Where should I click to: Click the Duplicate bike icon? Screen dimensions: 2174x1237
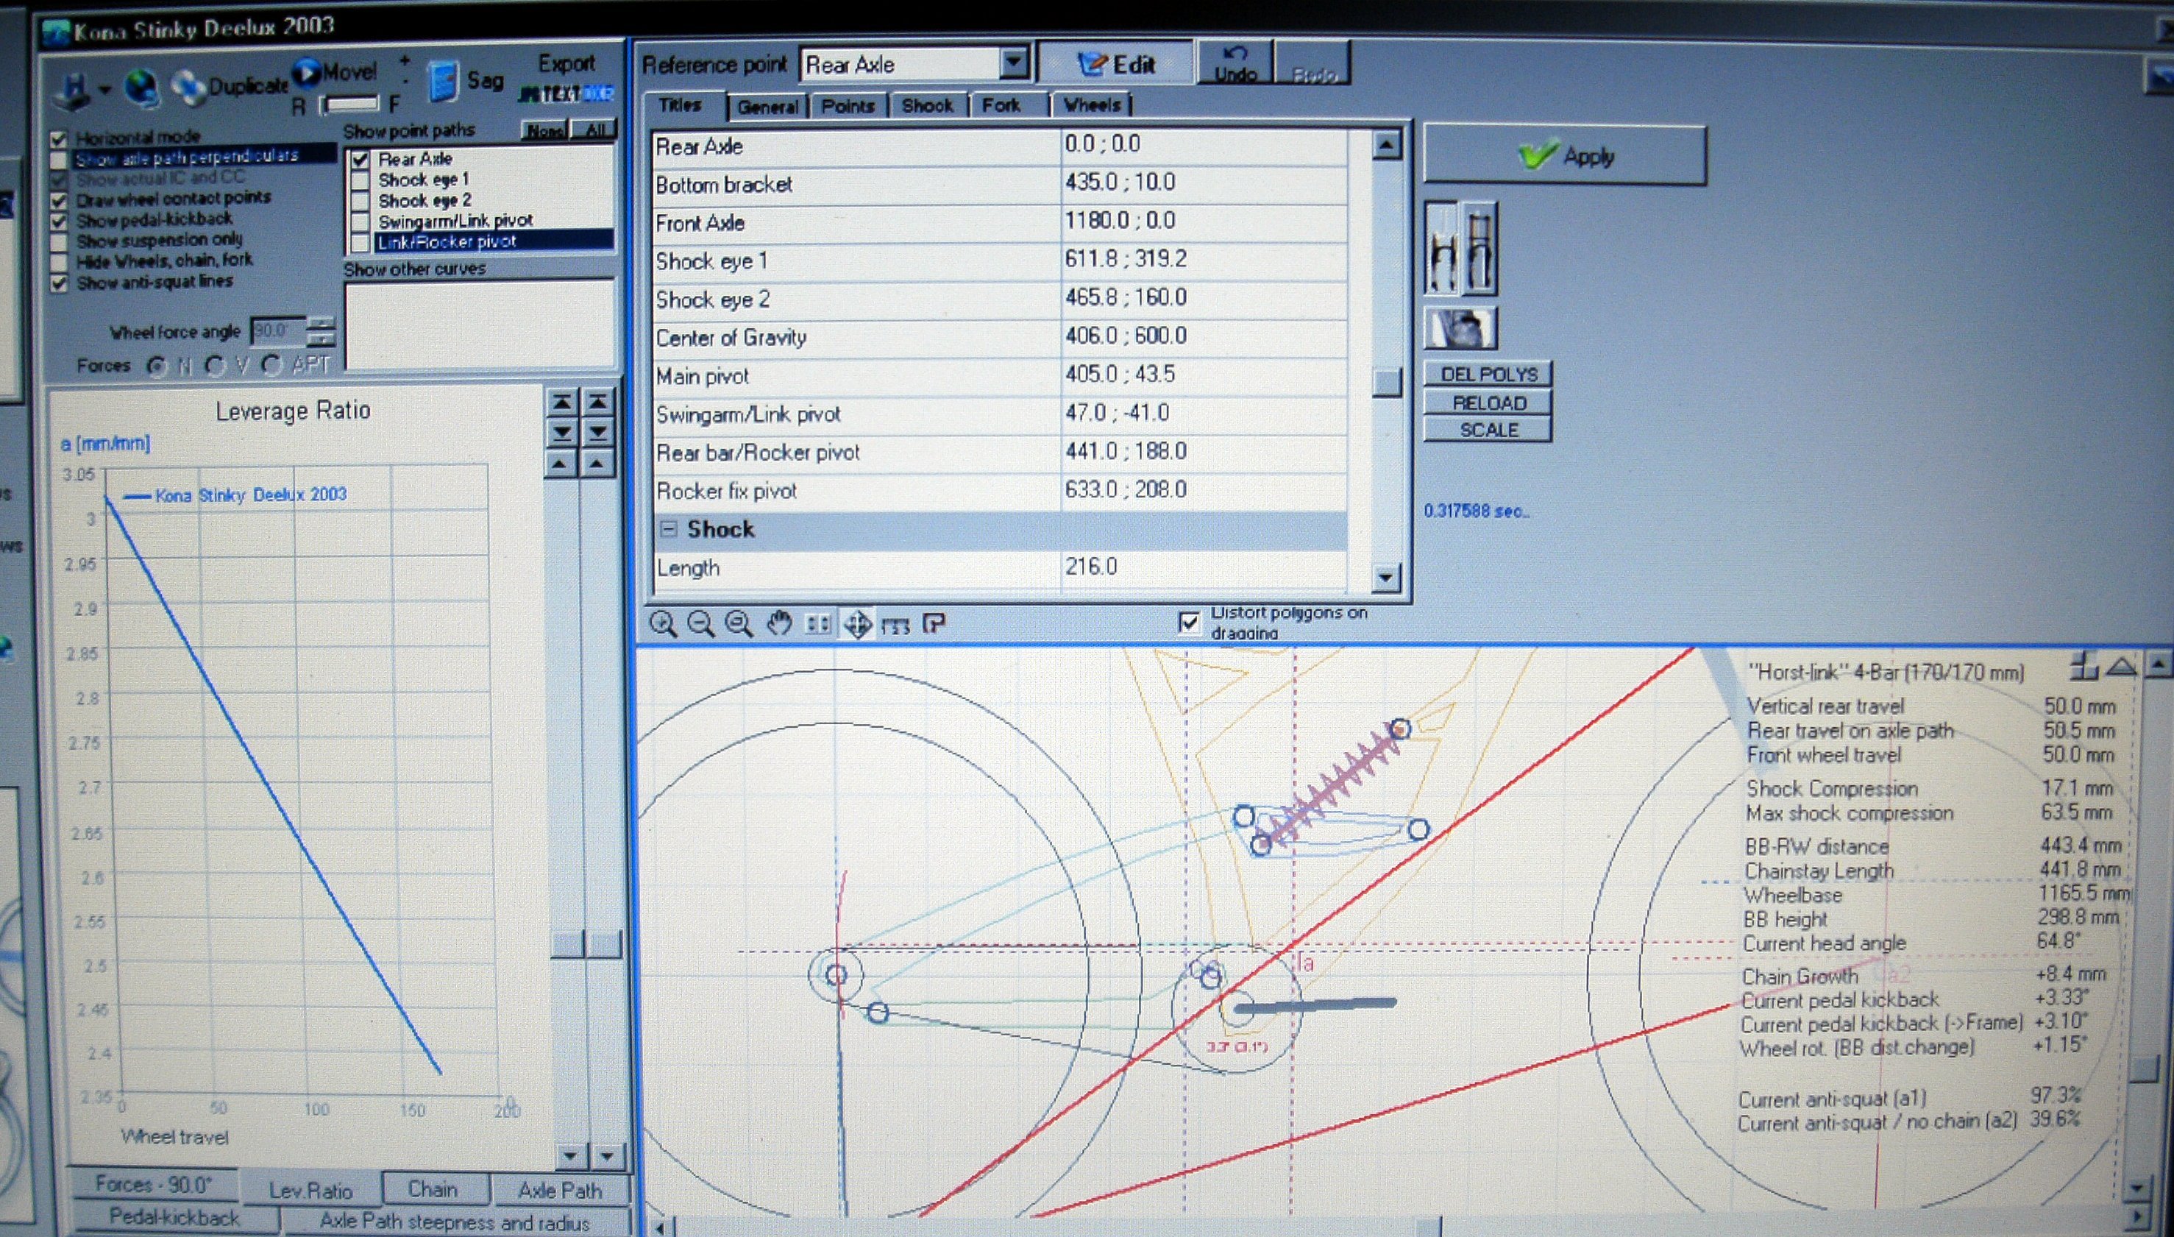(188, 87)
